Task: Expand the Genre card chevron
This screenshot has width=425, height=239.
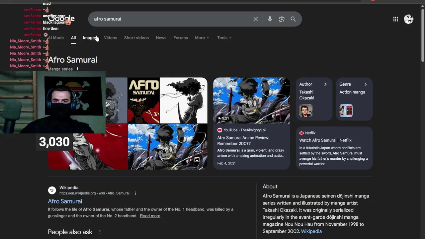Action: [366, 84]
